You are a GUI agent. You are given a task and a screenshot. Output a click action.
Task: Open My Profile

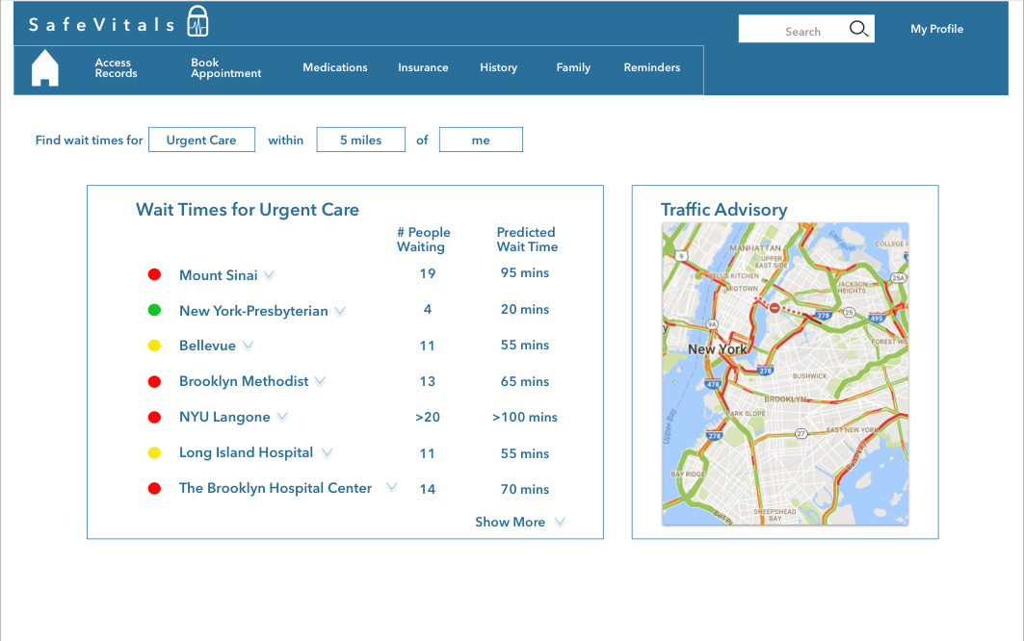pos(936,29)
